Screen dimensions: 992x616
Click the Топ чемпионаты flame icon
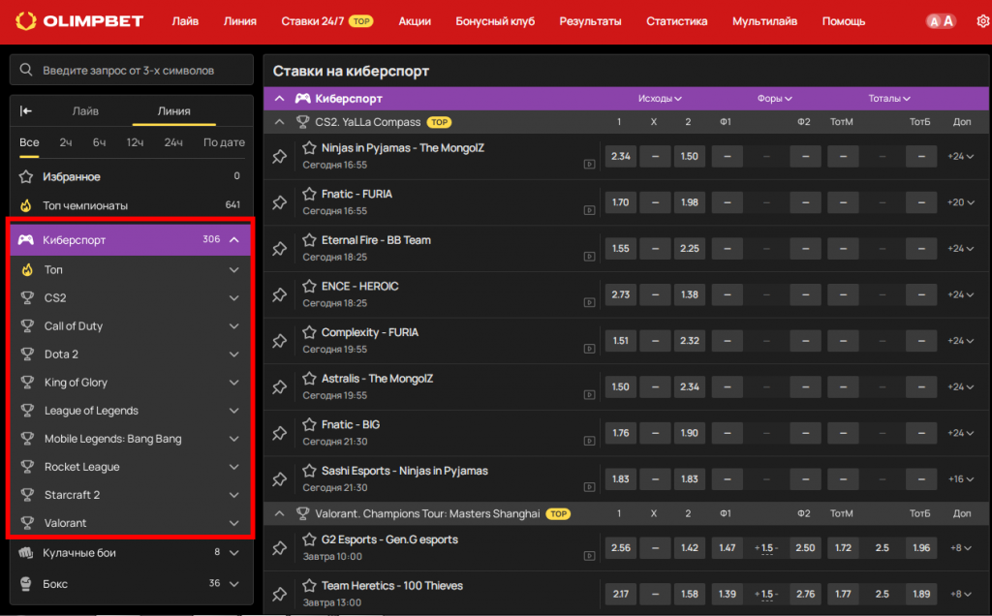click(26, 205)
